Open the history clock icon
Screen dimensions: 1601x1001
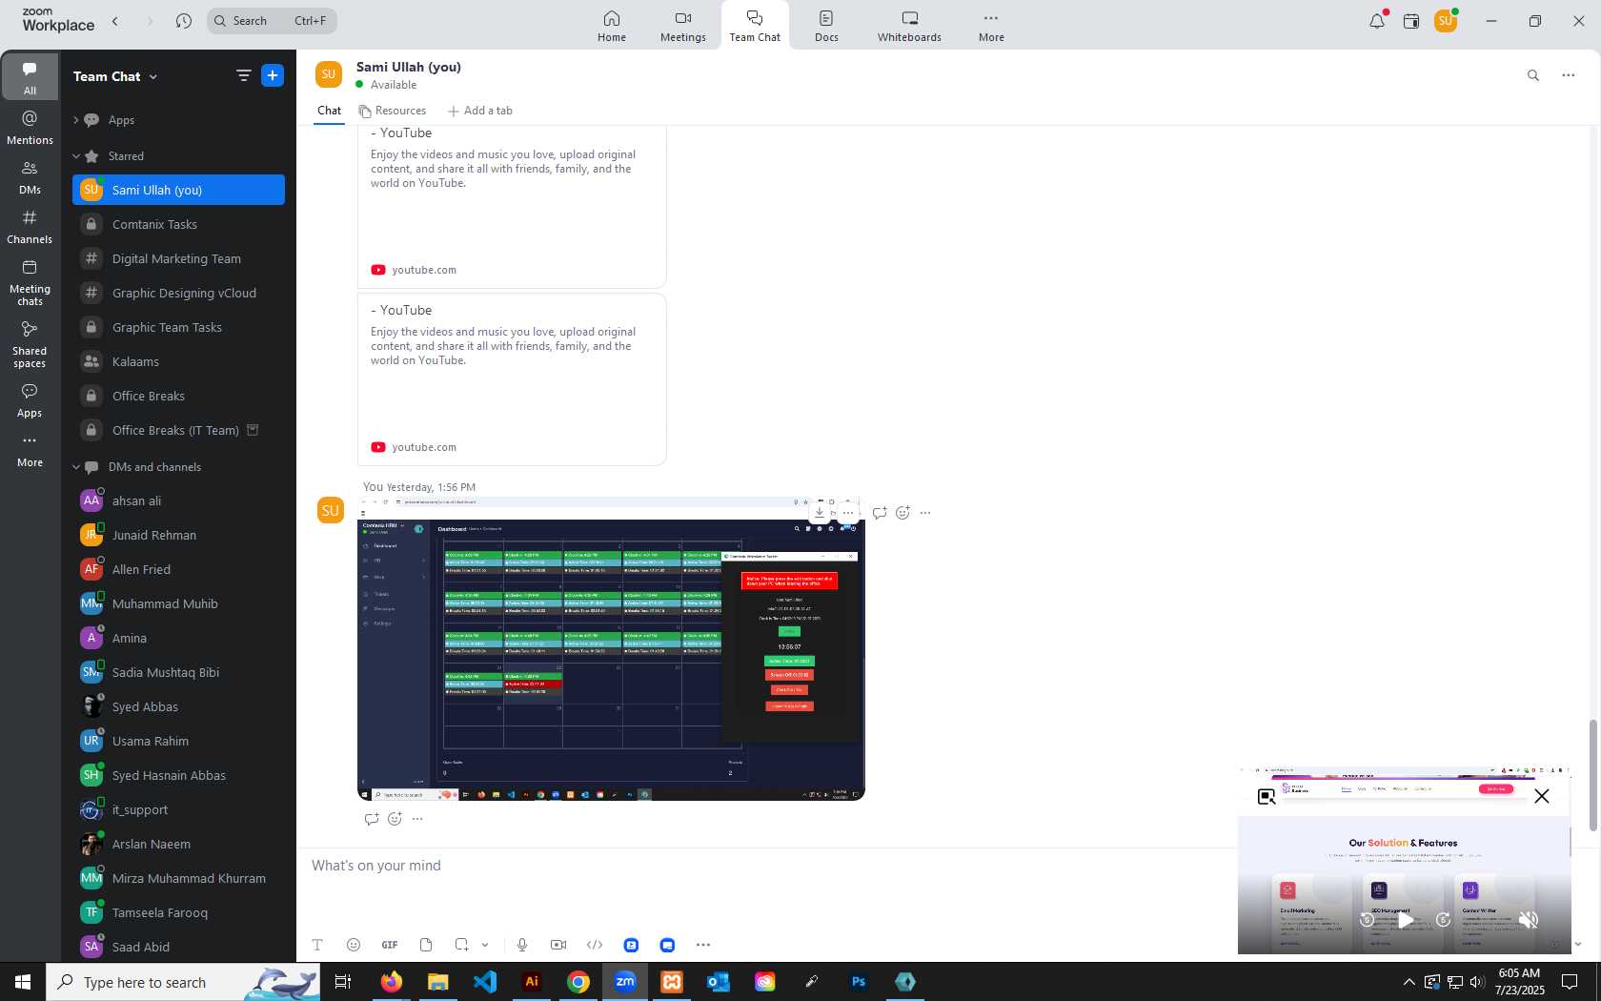click(x=184, y=21)
